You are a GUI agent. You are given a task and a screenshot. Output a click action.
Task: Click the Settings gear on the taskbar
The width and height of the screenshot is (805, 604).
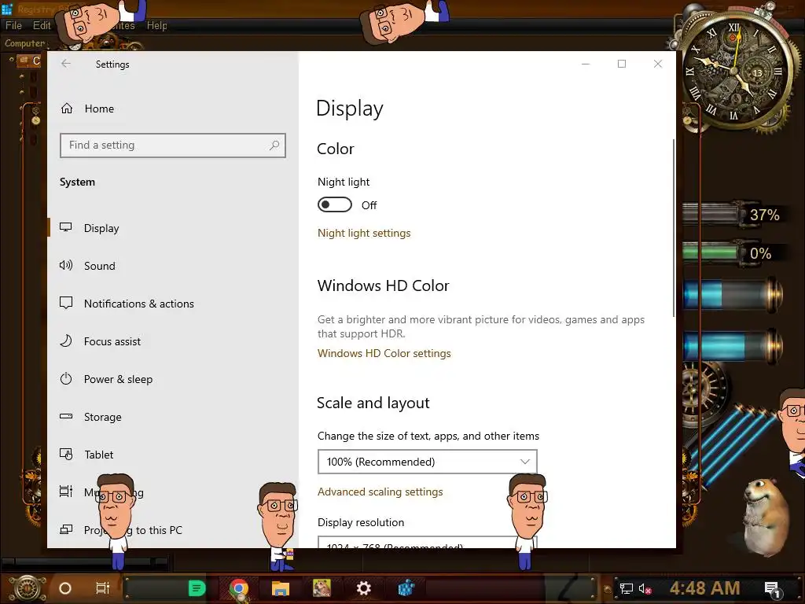tap(363, 588)
